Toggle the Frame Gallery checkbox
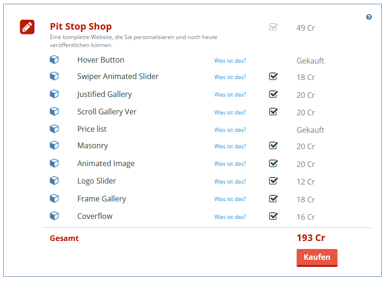The width and height of the screenshot is (385, 281). coord(273,199)
